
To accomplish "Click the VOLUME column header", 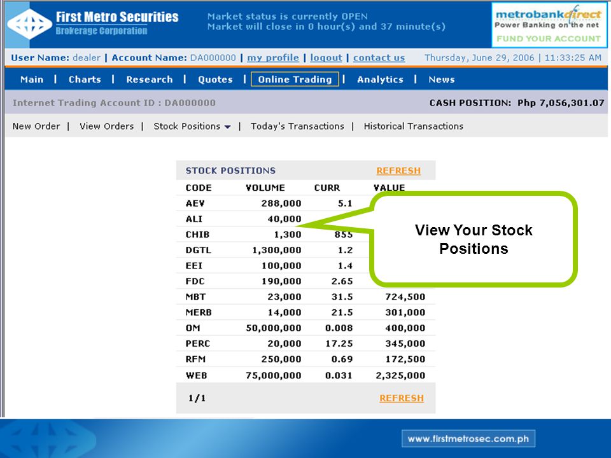I will pos(265,188).
